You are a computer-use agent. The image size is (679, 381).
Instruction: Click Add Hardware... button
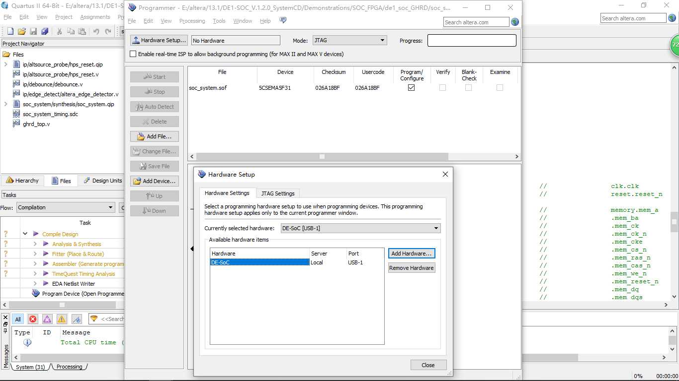[412, 253]
